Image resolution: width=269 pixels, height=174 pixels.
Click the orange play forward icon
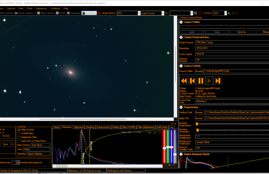click(x=209, y=81)
